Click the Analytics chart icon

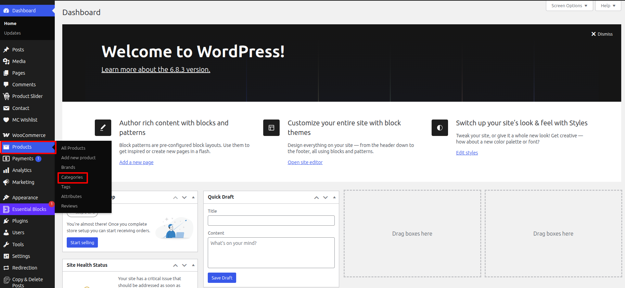[x=6, y=170]
